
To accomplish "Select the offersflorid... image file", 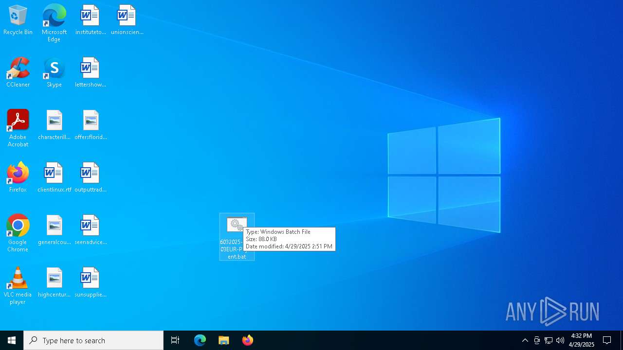I will coord(91,125).
